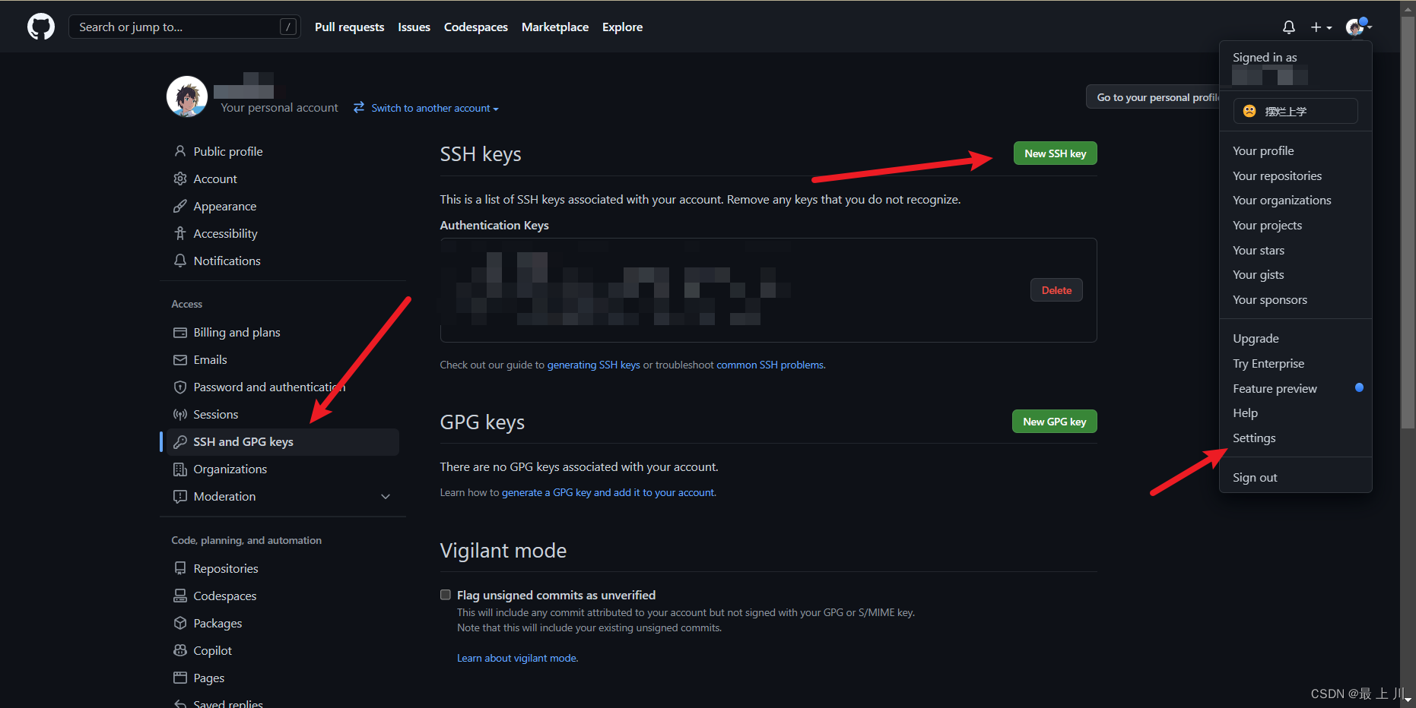Click the profile avatar picture near account name
1416x708 pixels.
coord(187,96)
